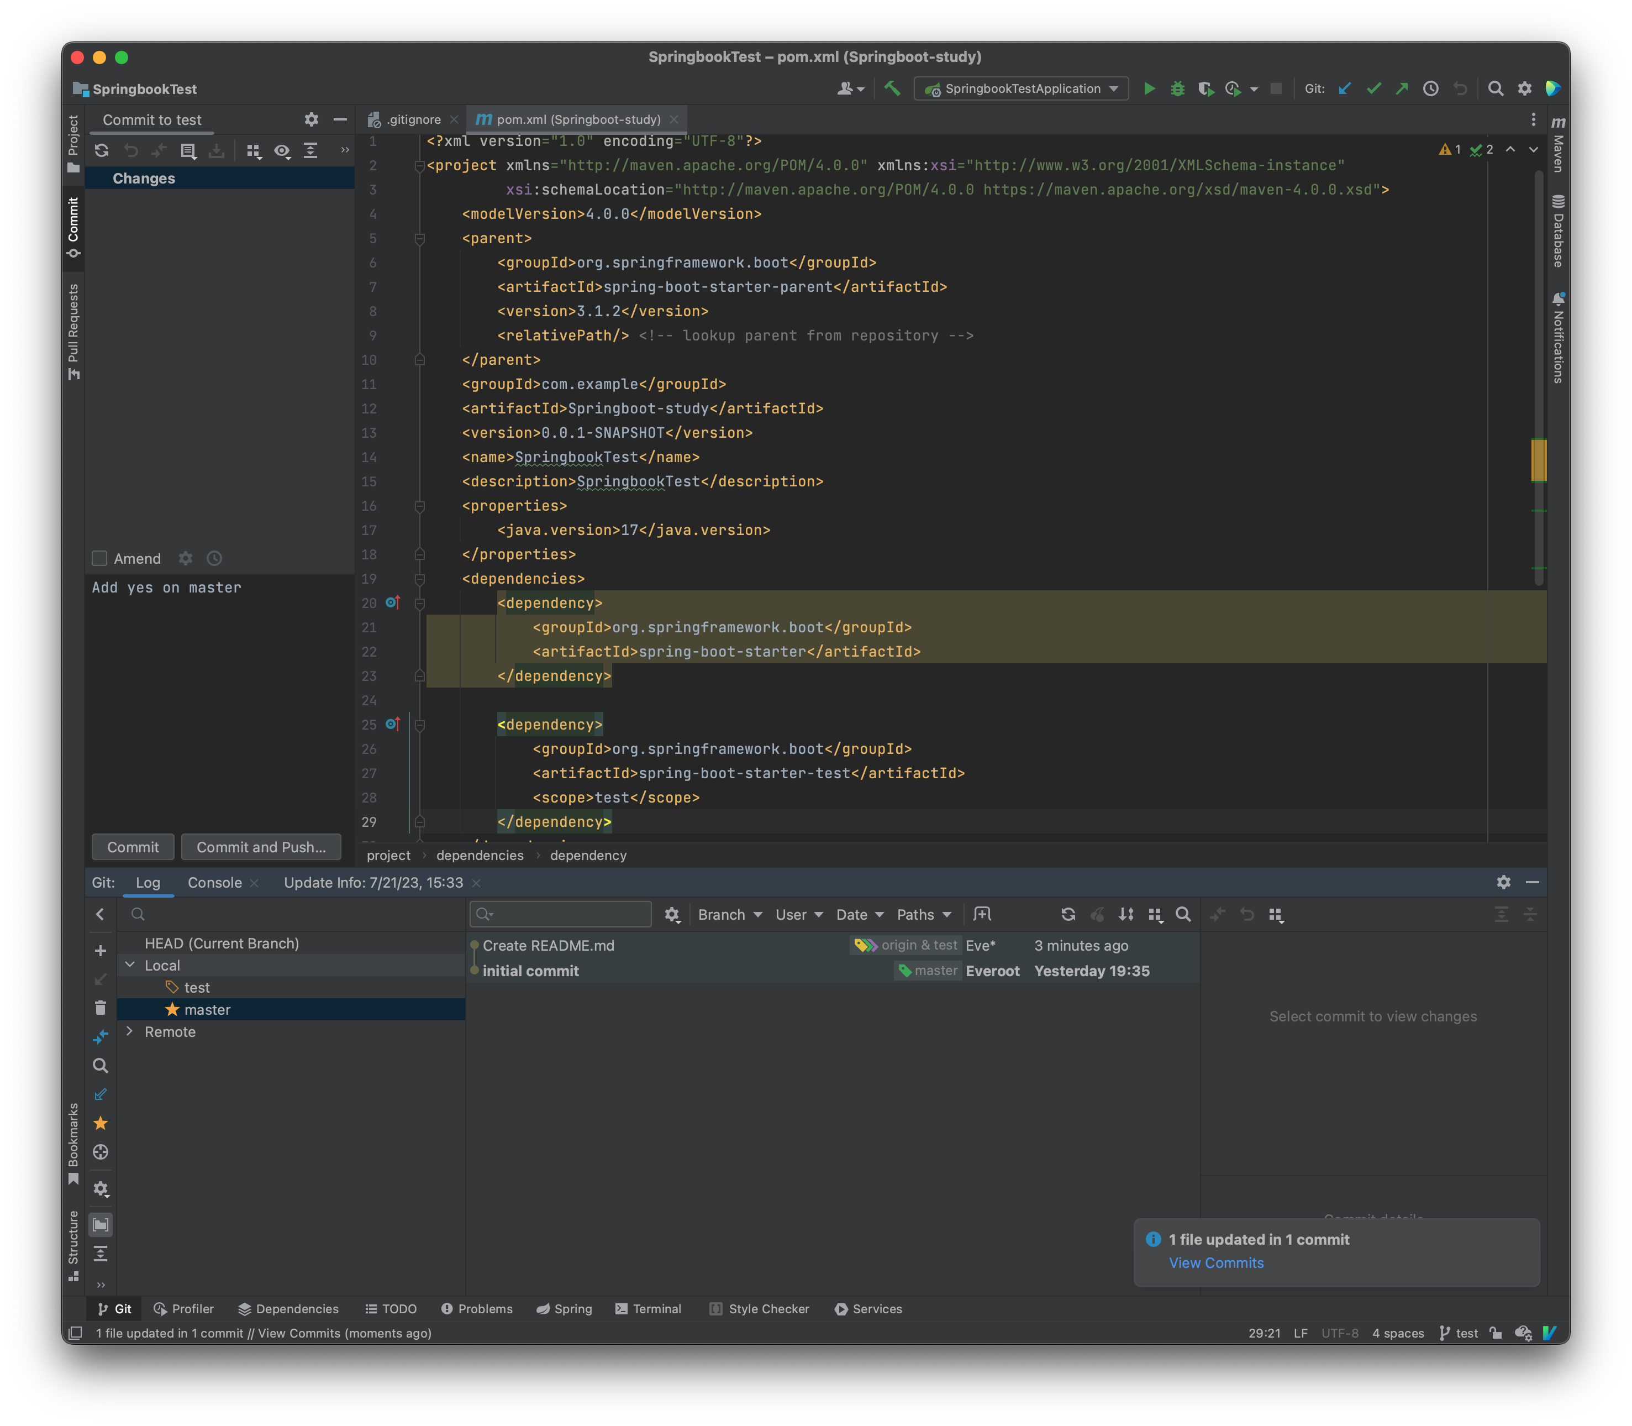Open Terminal tool window tab
This screenshot has width=1632, height=1426.
coord(648,1309)
